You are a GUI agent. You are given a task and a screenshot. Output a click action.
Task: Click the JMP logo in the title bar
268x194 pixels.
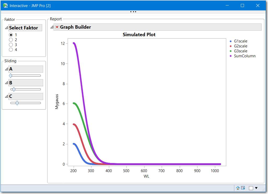pos(5,5)
